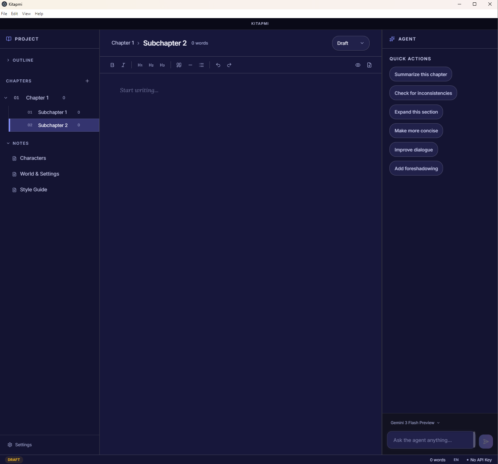Insert a horizontal divider line
The height and width of the screenshot is (464, 498).
190,65
